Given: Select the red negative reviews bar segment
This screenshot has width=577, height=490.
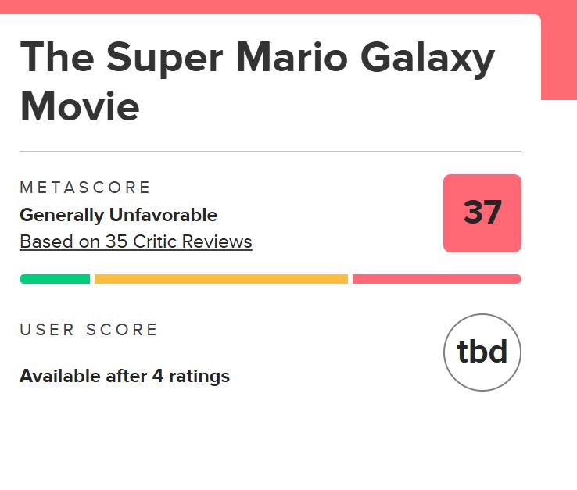Looking at the screenshot, I should click(x=436, y=279).
